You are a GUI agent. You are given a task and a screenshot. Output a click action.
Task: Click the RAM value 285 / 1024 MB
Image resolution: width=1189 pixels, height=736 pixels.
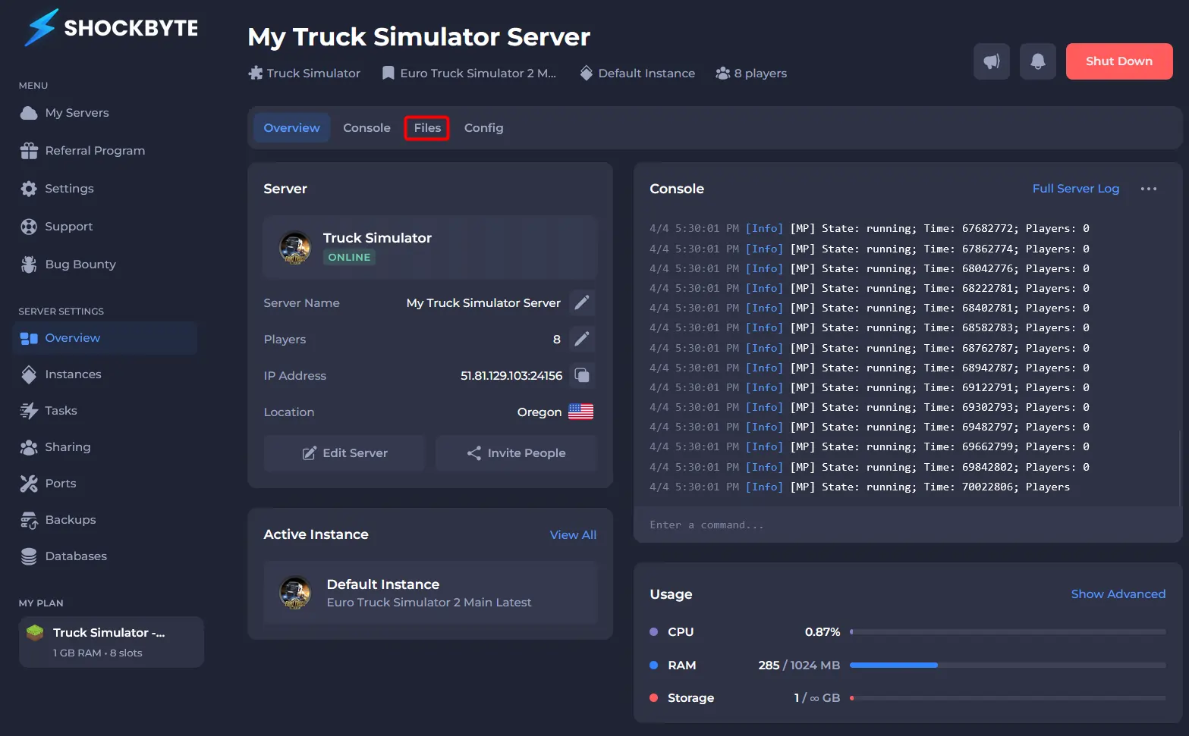[799, 666]
